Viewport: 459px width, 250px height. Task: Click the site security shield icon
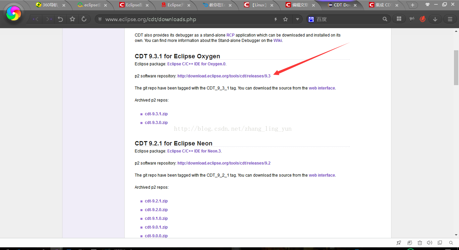pos(100,19)
